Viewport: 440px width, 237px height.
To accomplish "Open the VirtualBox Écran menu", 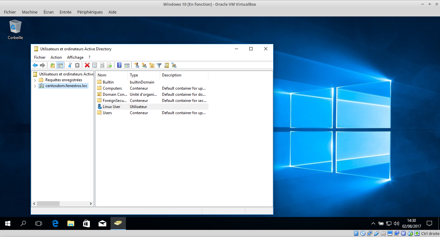I will 49,12.
